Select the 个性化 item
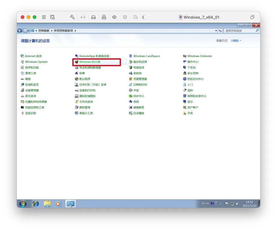 [189, 68]
